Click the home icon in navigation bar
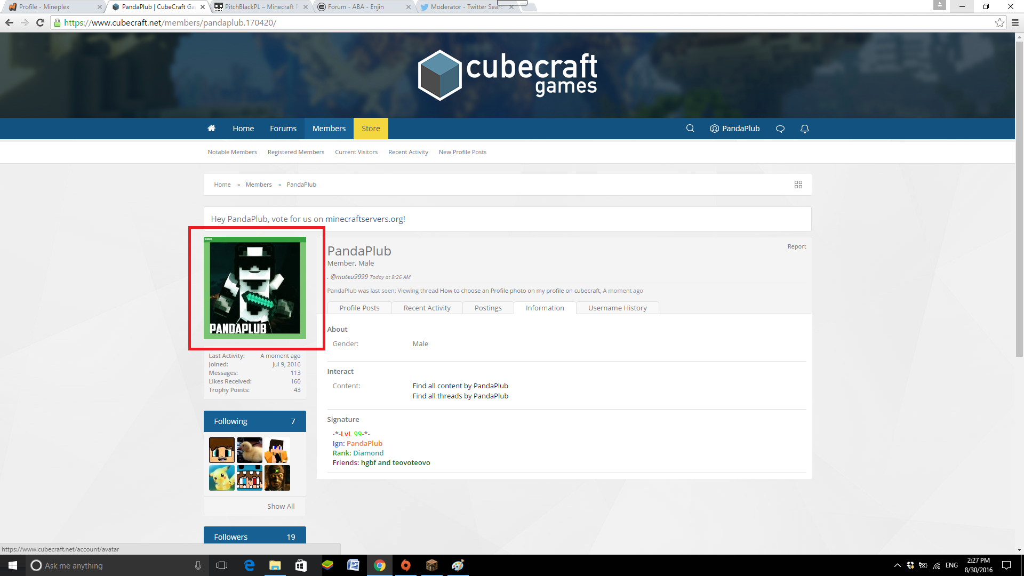 coord(211,129)
